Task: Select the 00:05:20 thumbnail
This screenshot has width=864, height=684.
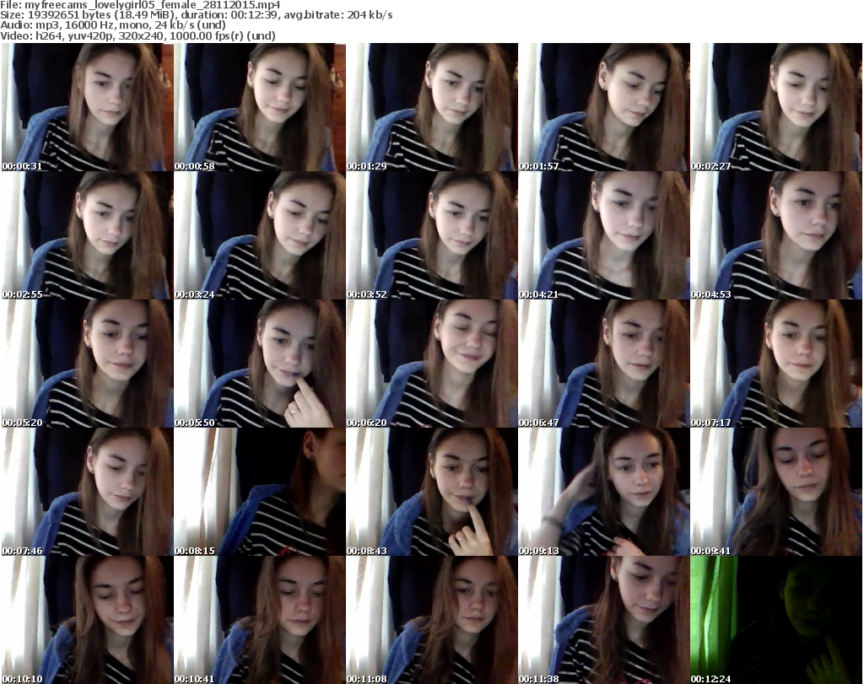Action: [x=88, y=364]
